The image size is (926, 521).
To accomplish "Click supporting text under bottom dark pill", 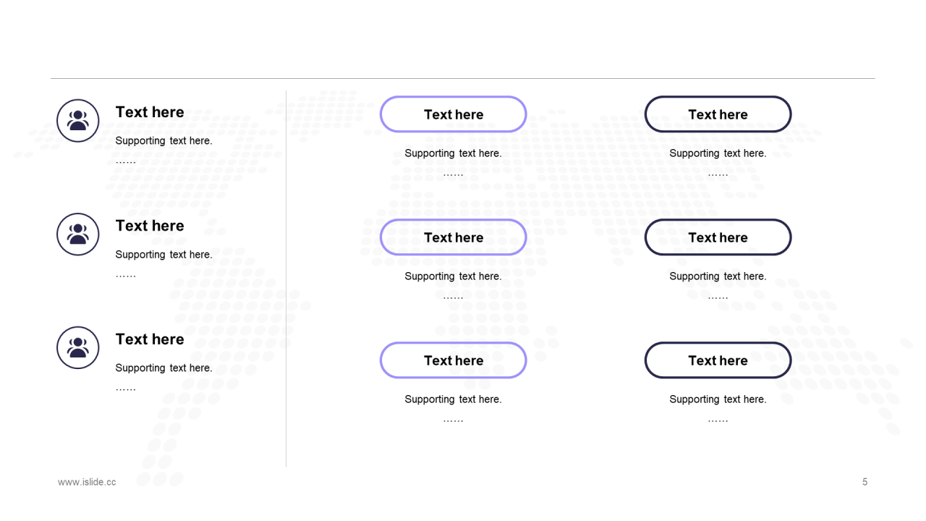I will click(718, 399).
